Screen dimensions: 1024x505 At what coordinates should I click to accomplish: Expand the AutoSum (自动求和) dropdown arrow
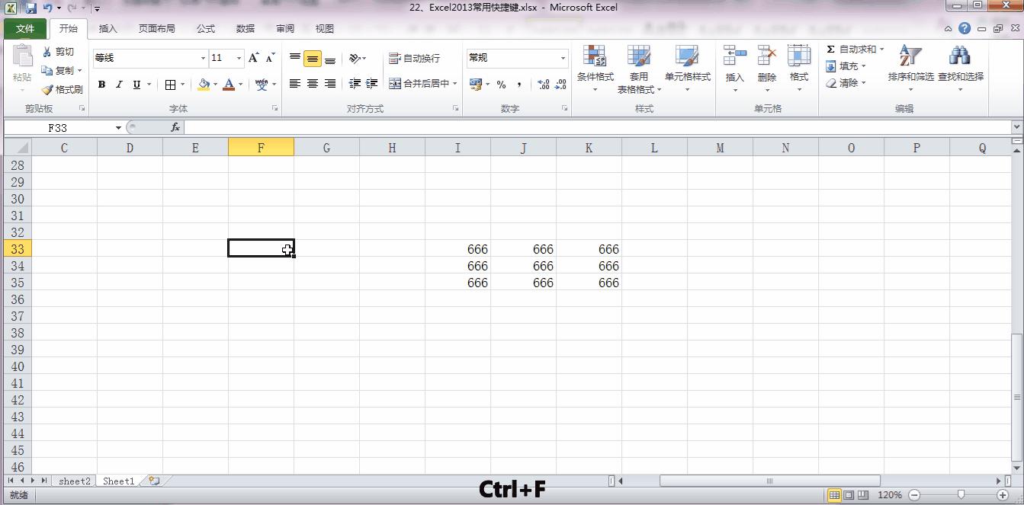(882, 50)
